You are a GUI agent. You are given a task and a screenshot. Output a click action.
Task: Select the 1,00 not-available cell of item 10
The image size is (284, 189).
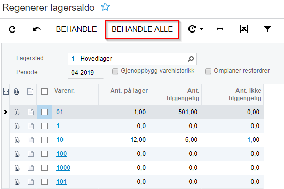233,140
